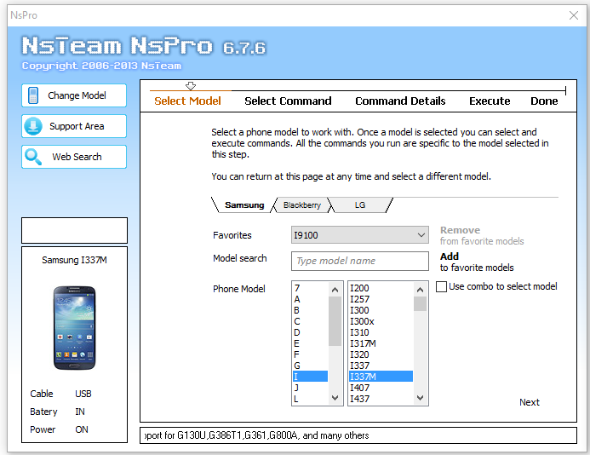Screen dimensions: 590x455
Task: Select letter G in the letter list
Action: click(310, 366)
